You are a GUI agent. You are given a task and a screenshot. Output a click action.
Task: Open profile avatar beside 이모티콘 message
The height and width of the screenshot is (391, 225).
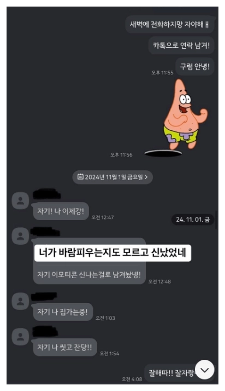[20, 236]
